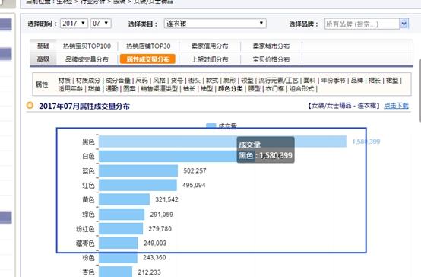Select the 销售渠道类型 attribute link
421x277 pixels.
pos(160,88)
